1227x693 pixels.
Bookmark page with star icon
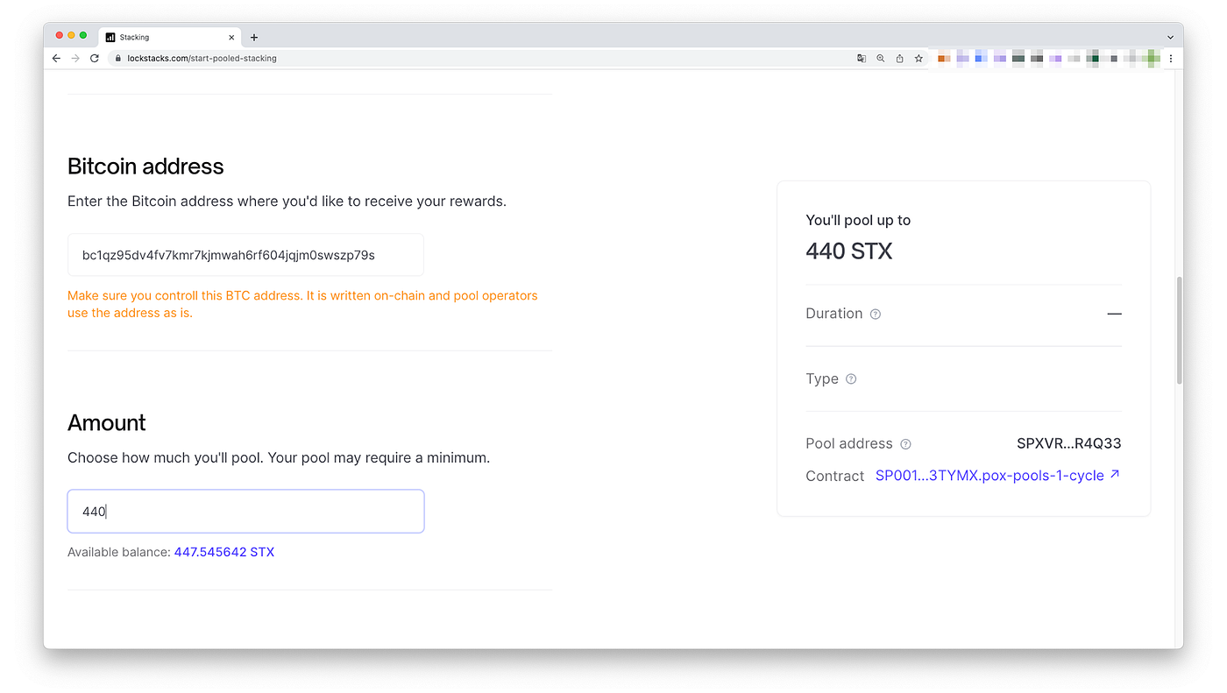[918, 59]
